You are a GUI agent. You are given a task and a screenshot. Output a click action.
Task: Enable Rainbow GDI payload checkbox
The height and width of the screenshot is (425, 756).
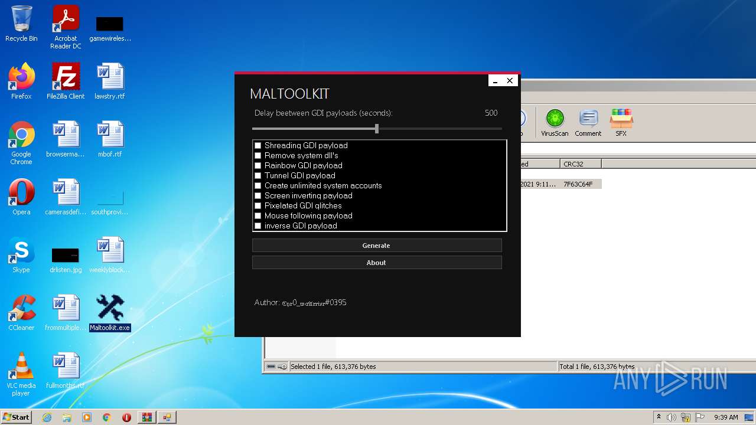[258, 165]
